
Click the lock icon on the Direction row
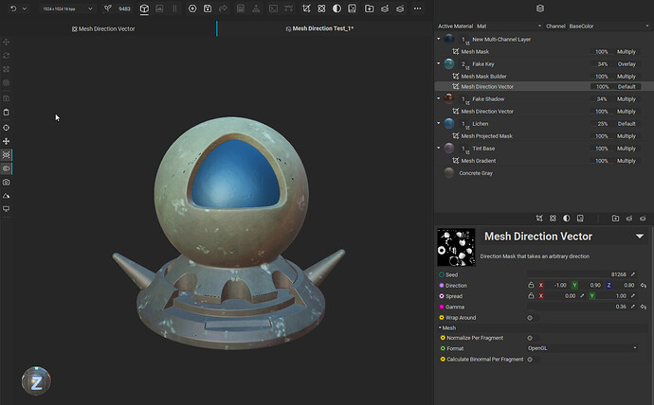click(531, 285)
